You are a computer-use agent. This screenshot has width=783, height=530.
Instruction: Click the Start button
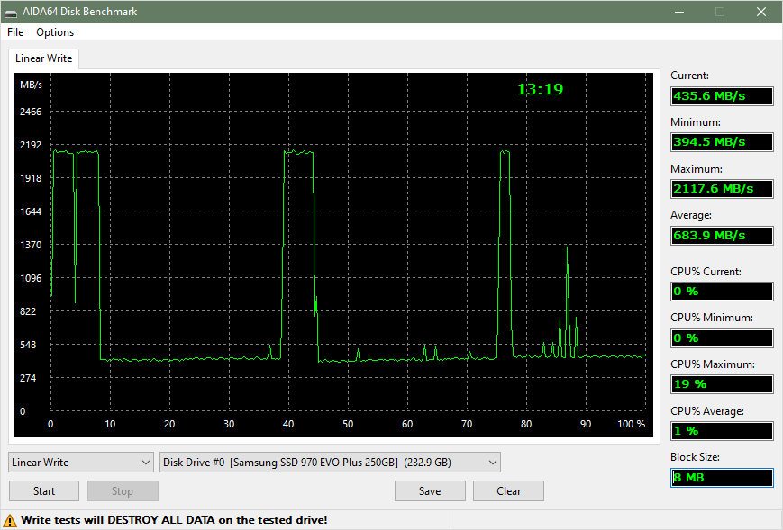click(44, 491)
